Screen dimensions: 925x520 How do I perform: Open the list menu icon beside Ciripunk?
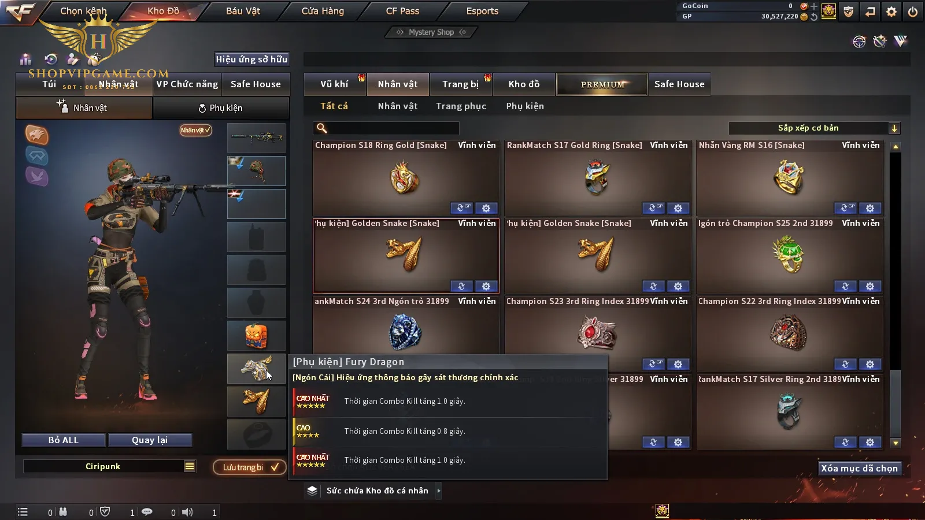(190, 466)
